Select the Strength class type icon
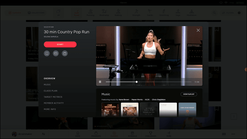This screenshot has height=139, width=247. pyautogui.click(x=136, y=13)
